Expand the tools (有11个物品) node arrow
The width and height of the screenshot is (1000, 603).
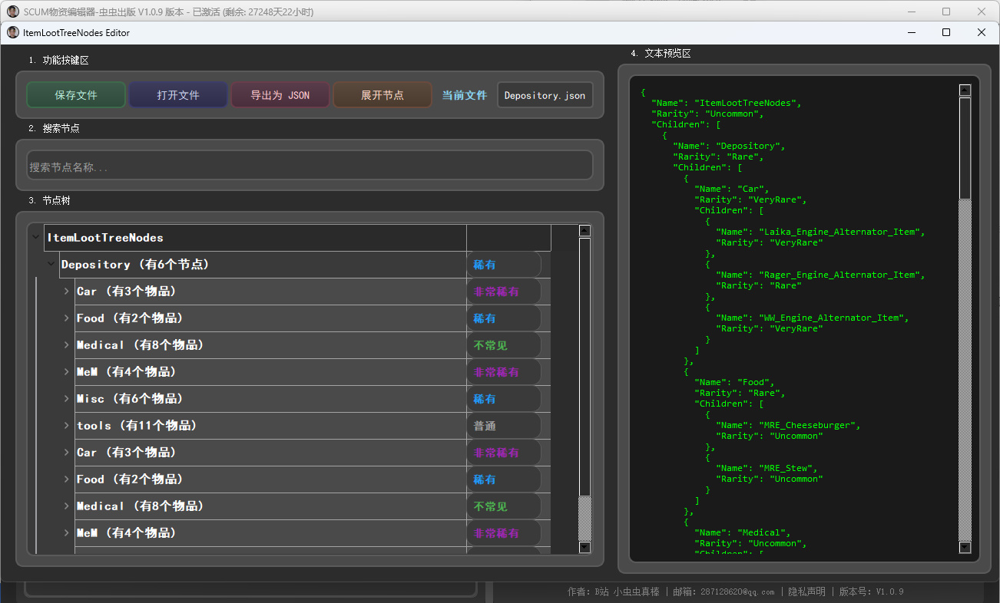click(x=66, y=426)
